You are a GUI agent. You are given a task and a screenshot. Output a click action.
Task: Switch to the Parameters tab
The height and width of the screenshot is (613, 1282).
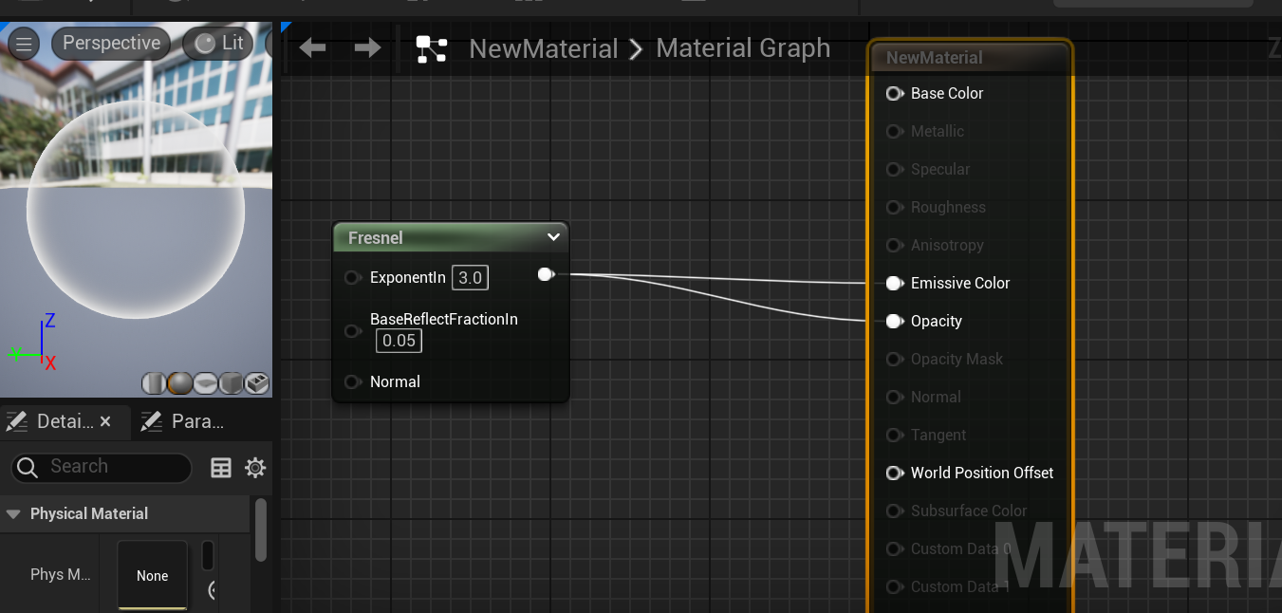[182, 421]
